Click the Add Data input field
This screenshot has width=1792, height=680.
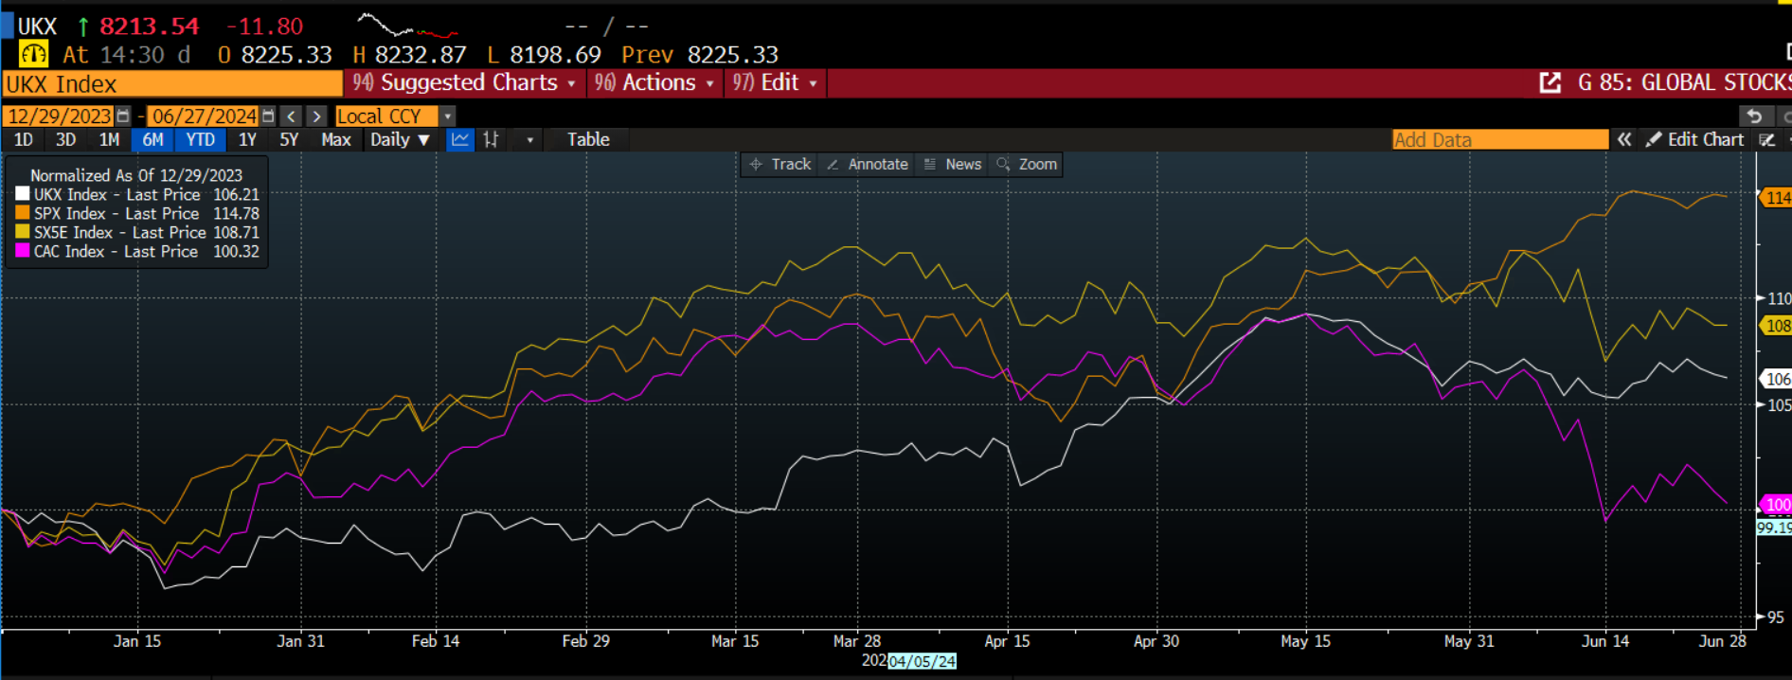tap(1500, 139)
